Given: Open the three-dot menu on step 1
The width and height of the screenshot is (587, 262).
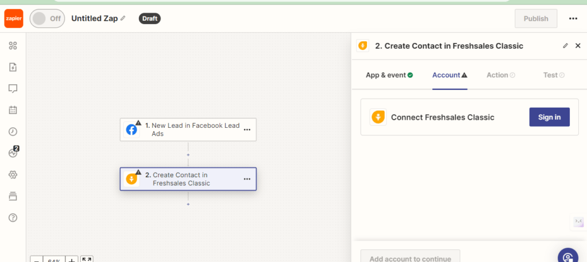Looking at the screenshot, I should (247, 130).
